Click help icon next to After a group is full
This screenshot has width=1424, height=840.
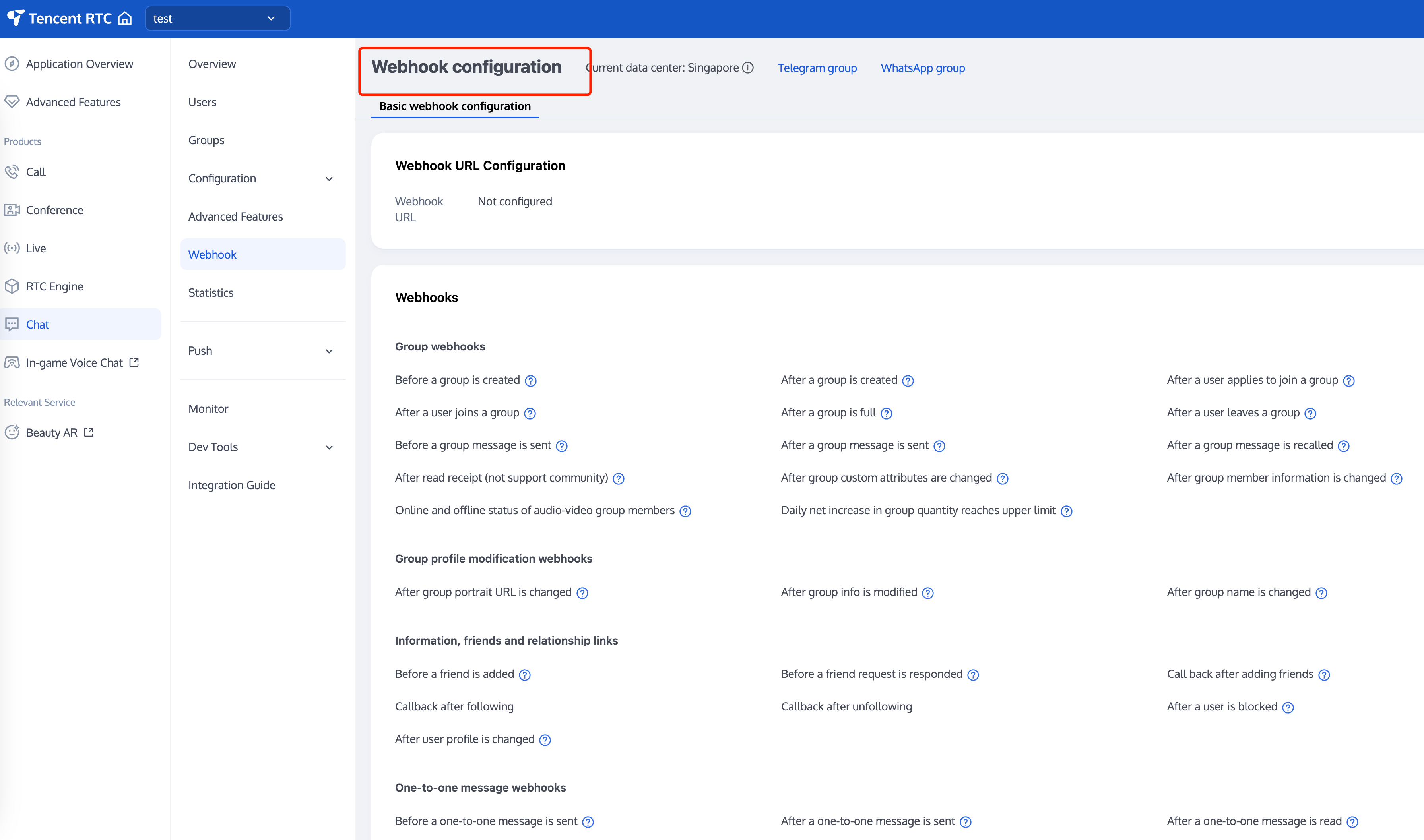[x=887, y=414]
